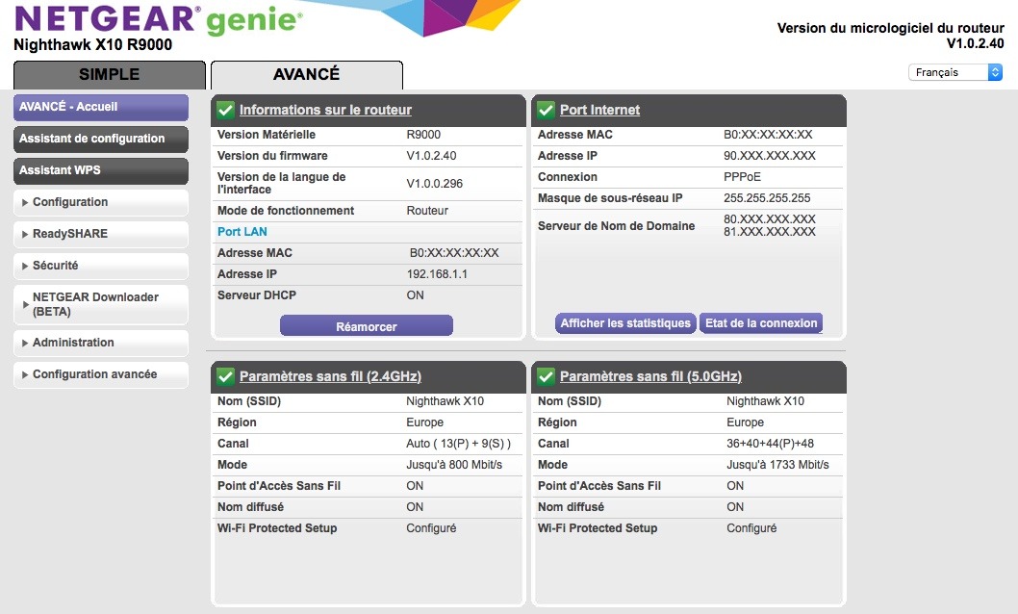
Task: Click the green checkmark beside Informations sur le routeur
Action: 225,110
